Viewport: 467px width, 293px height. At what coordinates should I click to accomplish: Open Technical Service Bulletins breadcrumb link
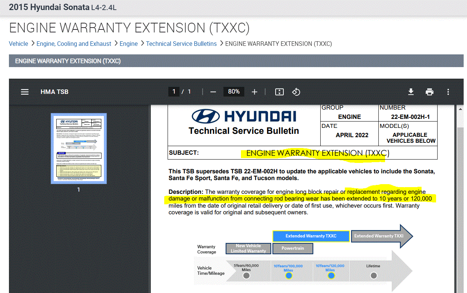pyautogui.click(x=181, y=44)
